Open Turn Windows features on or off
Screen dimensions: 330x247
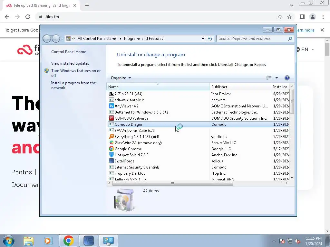coord(76,73)
